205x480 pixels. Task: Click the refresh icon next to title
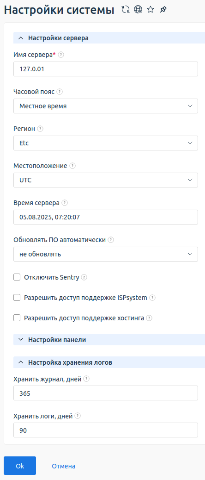coord(125,10)
